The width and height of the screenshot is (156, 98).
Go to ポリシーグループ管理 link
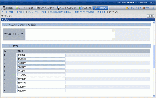point(37,12)
